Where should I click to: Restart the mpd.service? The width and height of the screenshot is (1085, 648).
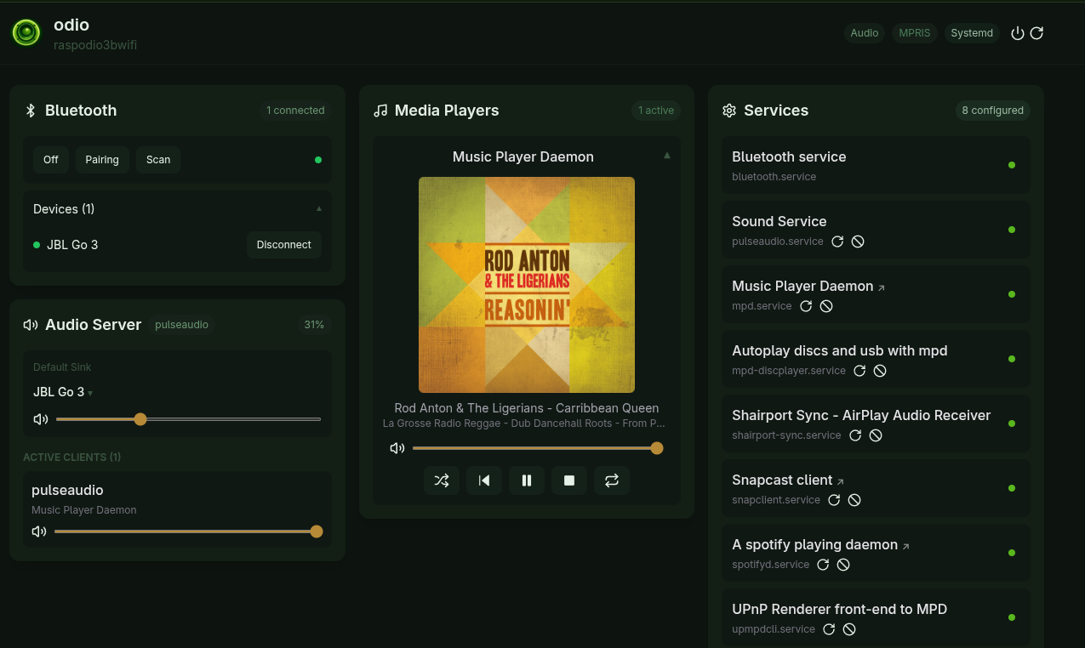(806, 306)
